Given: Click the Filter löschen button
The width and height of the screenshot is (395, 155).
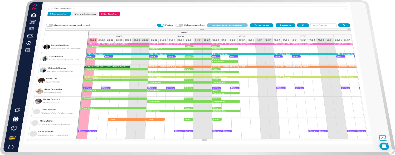Looking at the screenshot, I should 109,14.
